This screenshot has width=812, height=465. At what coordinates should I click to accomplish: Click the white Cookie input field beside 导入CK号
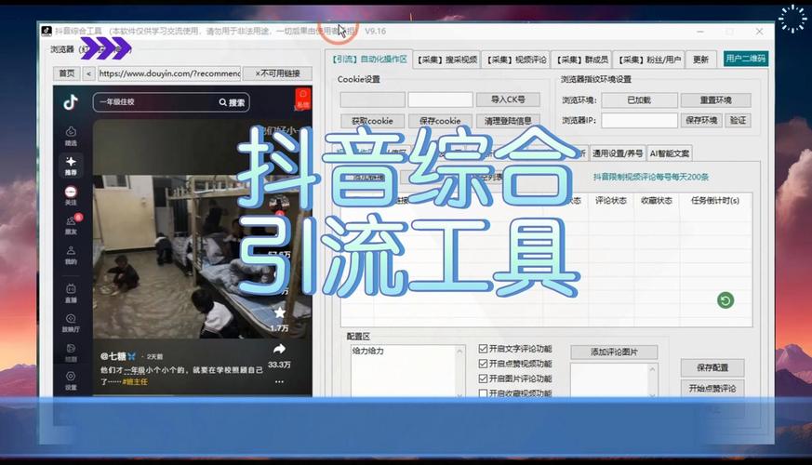pos(440,100)
